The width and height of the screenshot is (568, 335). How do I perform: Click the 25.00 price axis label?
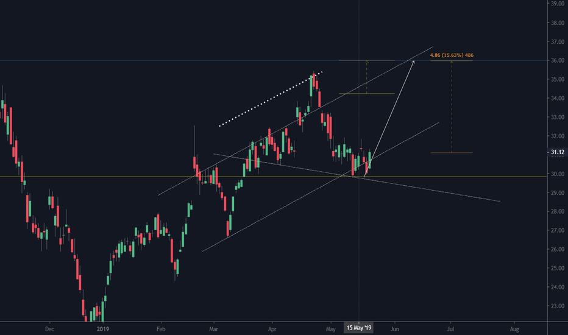558,269
